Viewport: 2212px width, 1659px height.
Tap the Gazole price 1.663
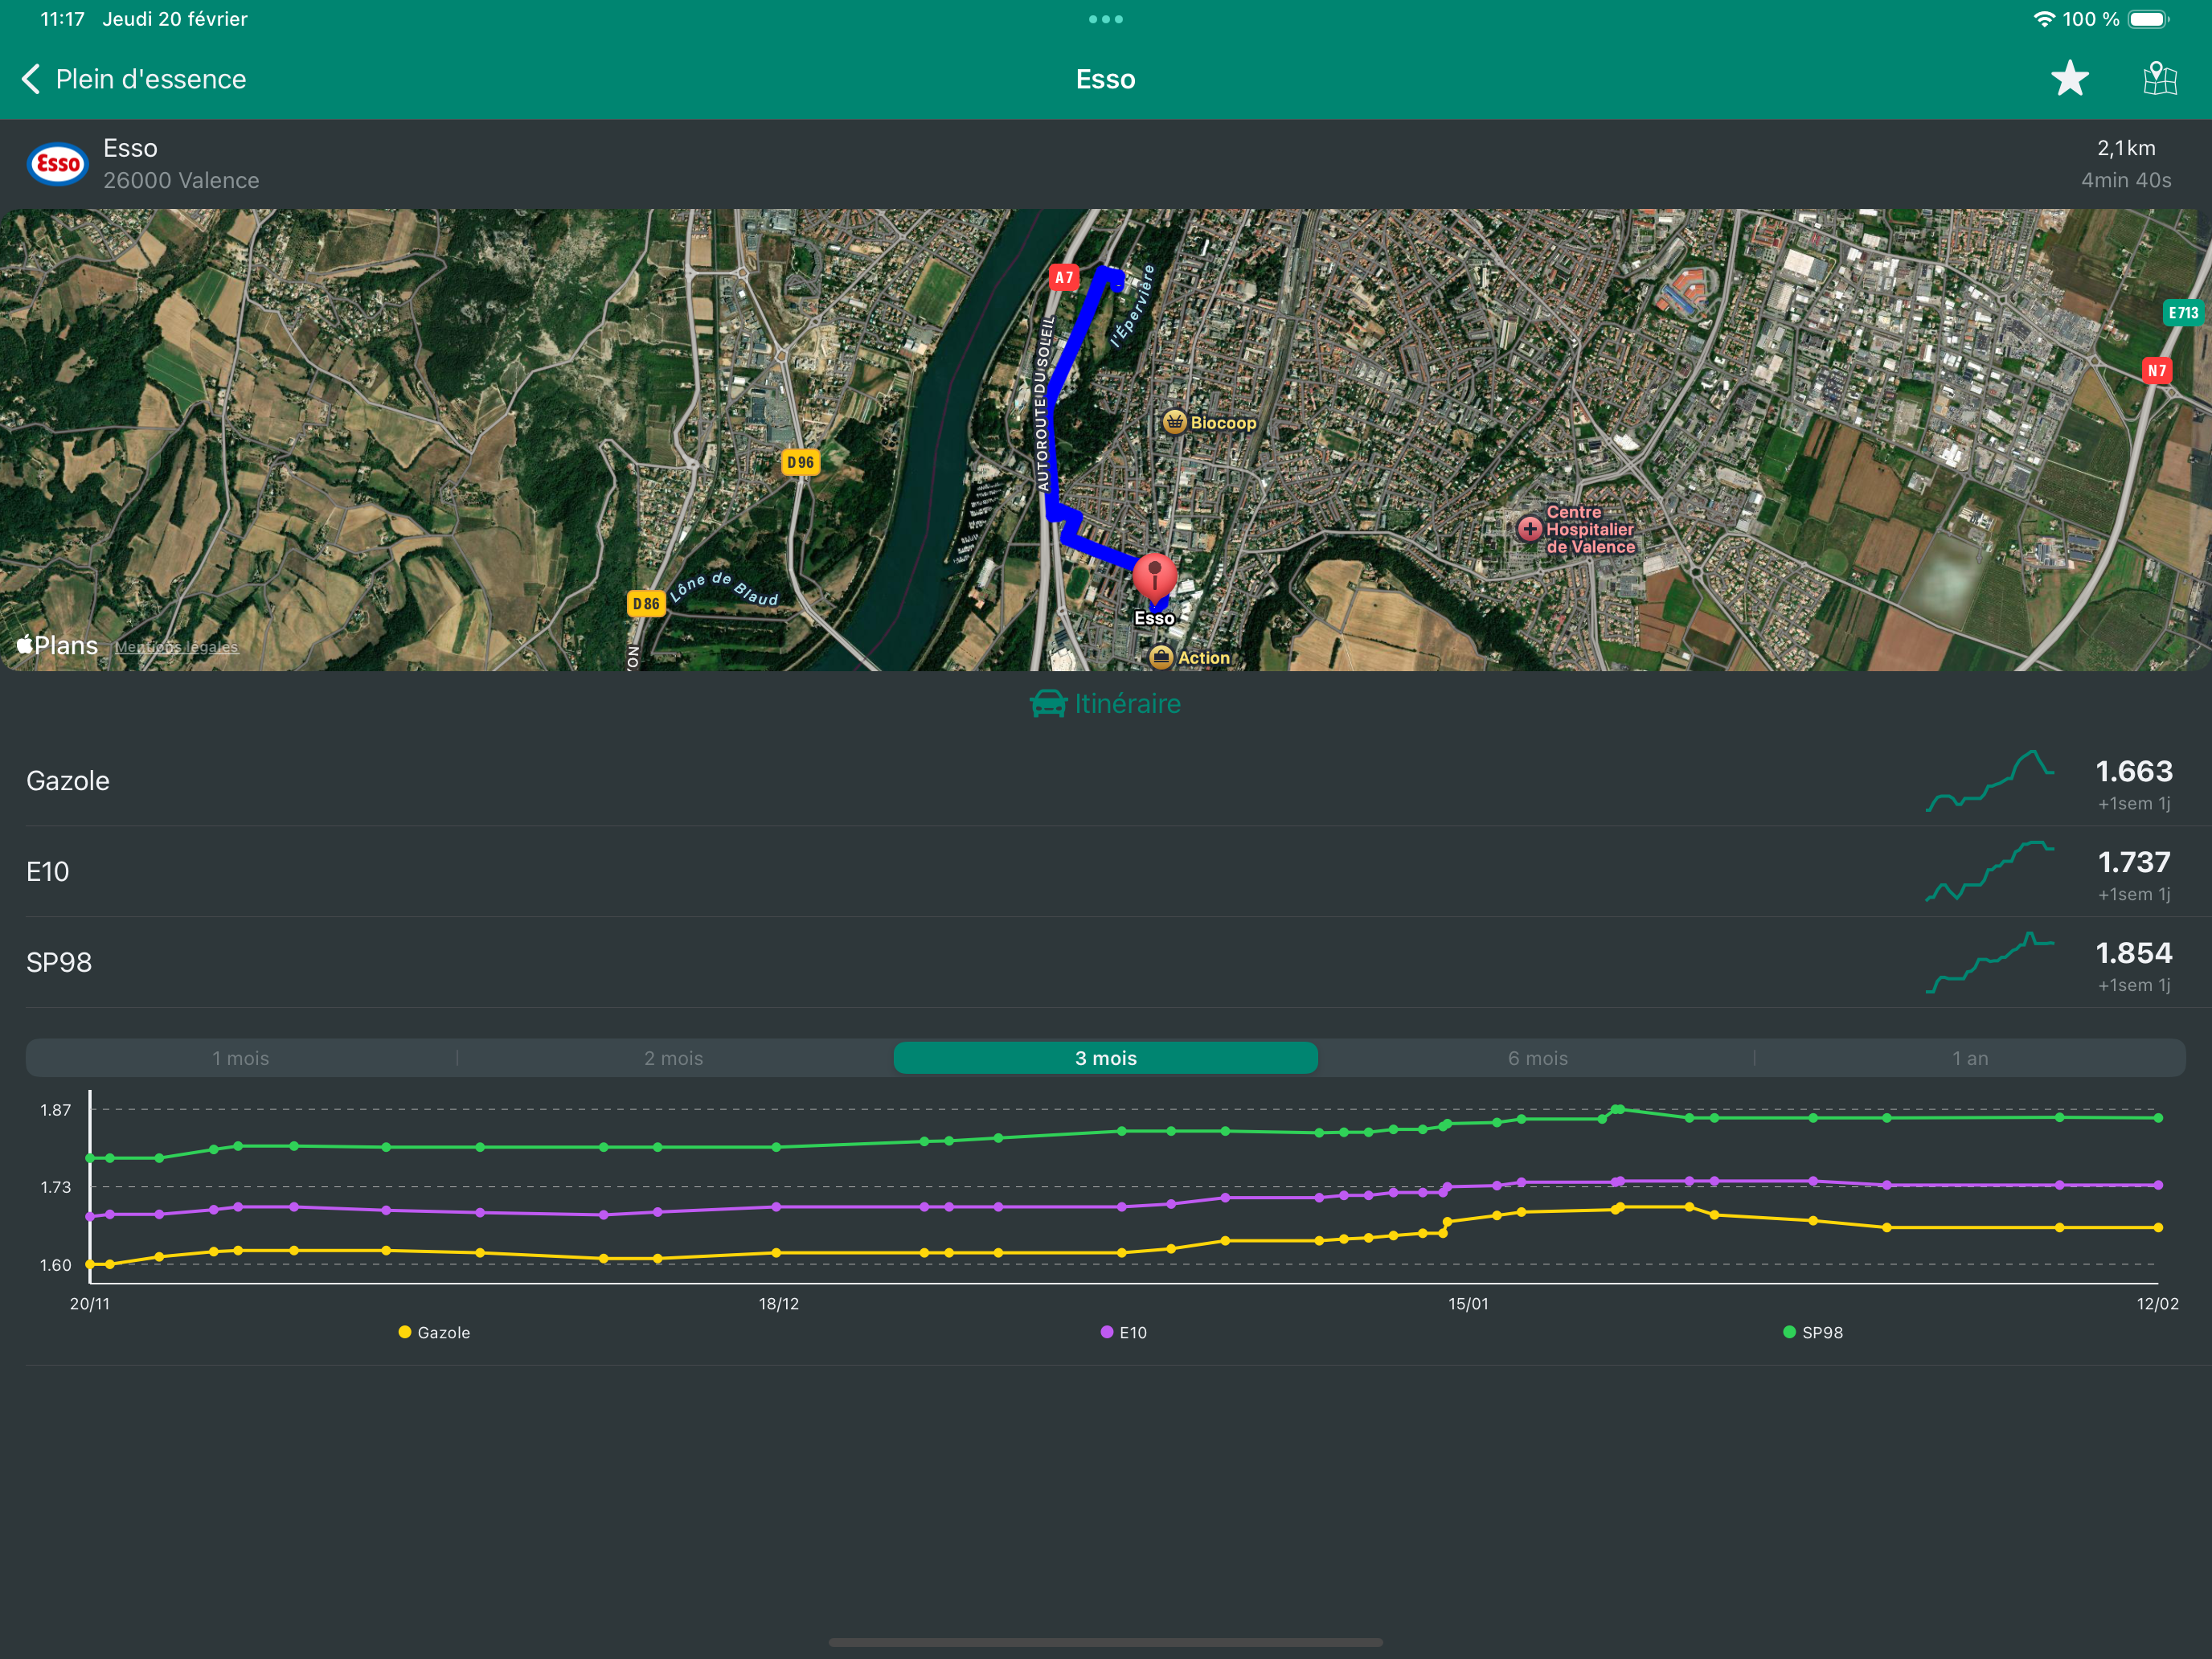[2134, 771]
